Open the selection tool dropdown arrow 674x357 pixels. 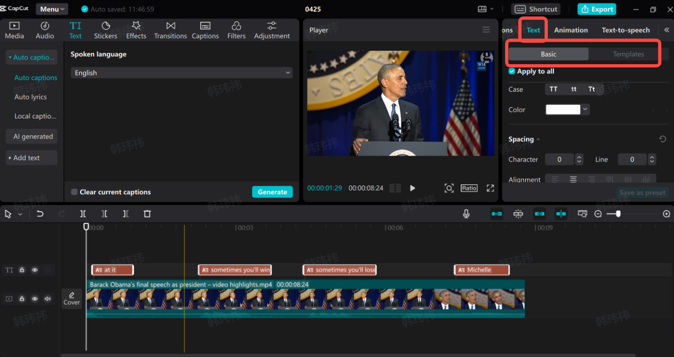(x=20, y=214)
